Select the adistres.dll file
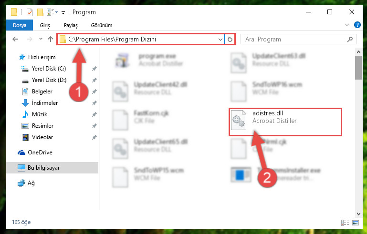The width and height of the screenshot is (367, 234). tap(285, 122)
